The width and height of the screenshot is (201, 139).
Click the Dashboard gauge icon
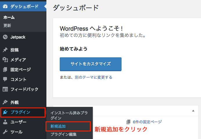(5, 6)
